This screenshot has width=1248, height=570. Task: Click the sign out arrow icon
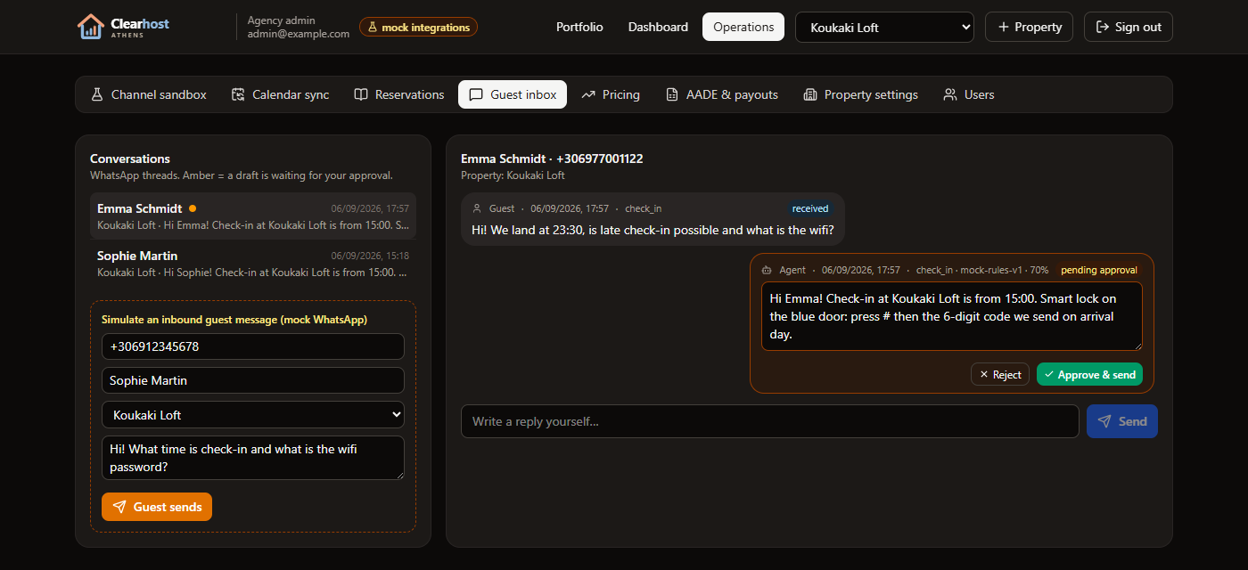pyautogui.click(x=1103, y=27)
